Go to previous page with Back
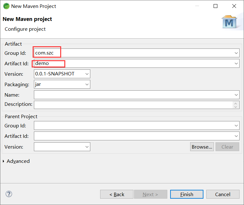Viewport: 244px width, 205px height. 117,194
